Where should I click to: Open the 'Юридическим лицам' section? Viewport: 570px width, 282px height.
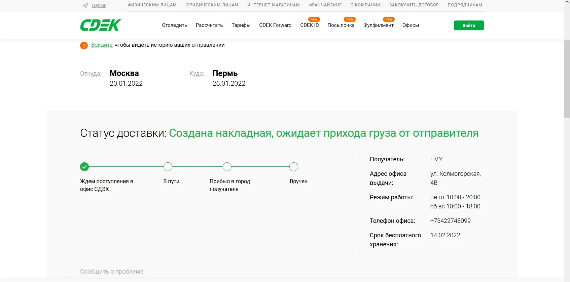point(212,5)
